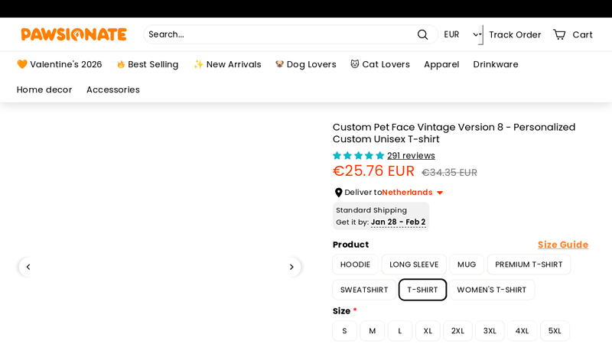
Task: Expand the Netherlands delivery country dropdown
Action: point(440,193)
